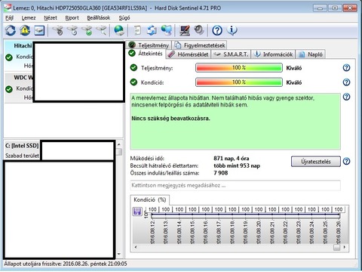This screenshot has height=272, width=362.
Task: Click green check icon beside Kondíció label
Action: [133, 82]
